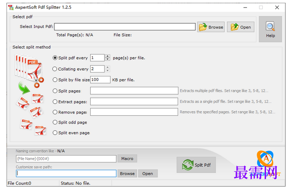This screenshot has width=286, height=187.
Task: Click the Collating every number field
Action: coord(97,69)
